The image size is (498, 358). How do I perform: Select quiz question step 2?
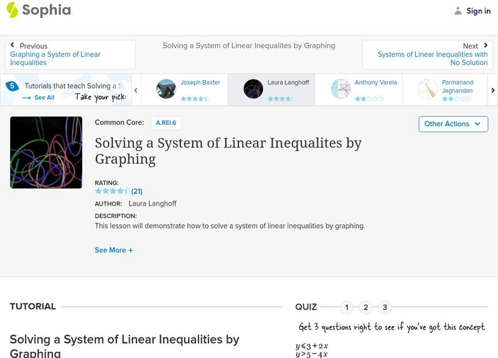(365, 306)
